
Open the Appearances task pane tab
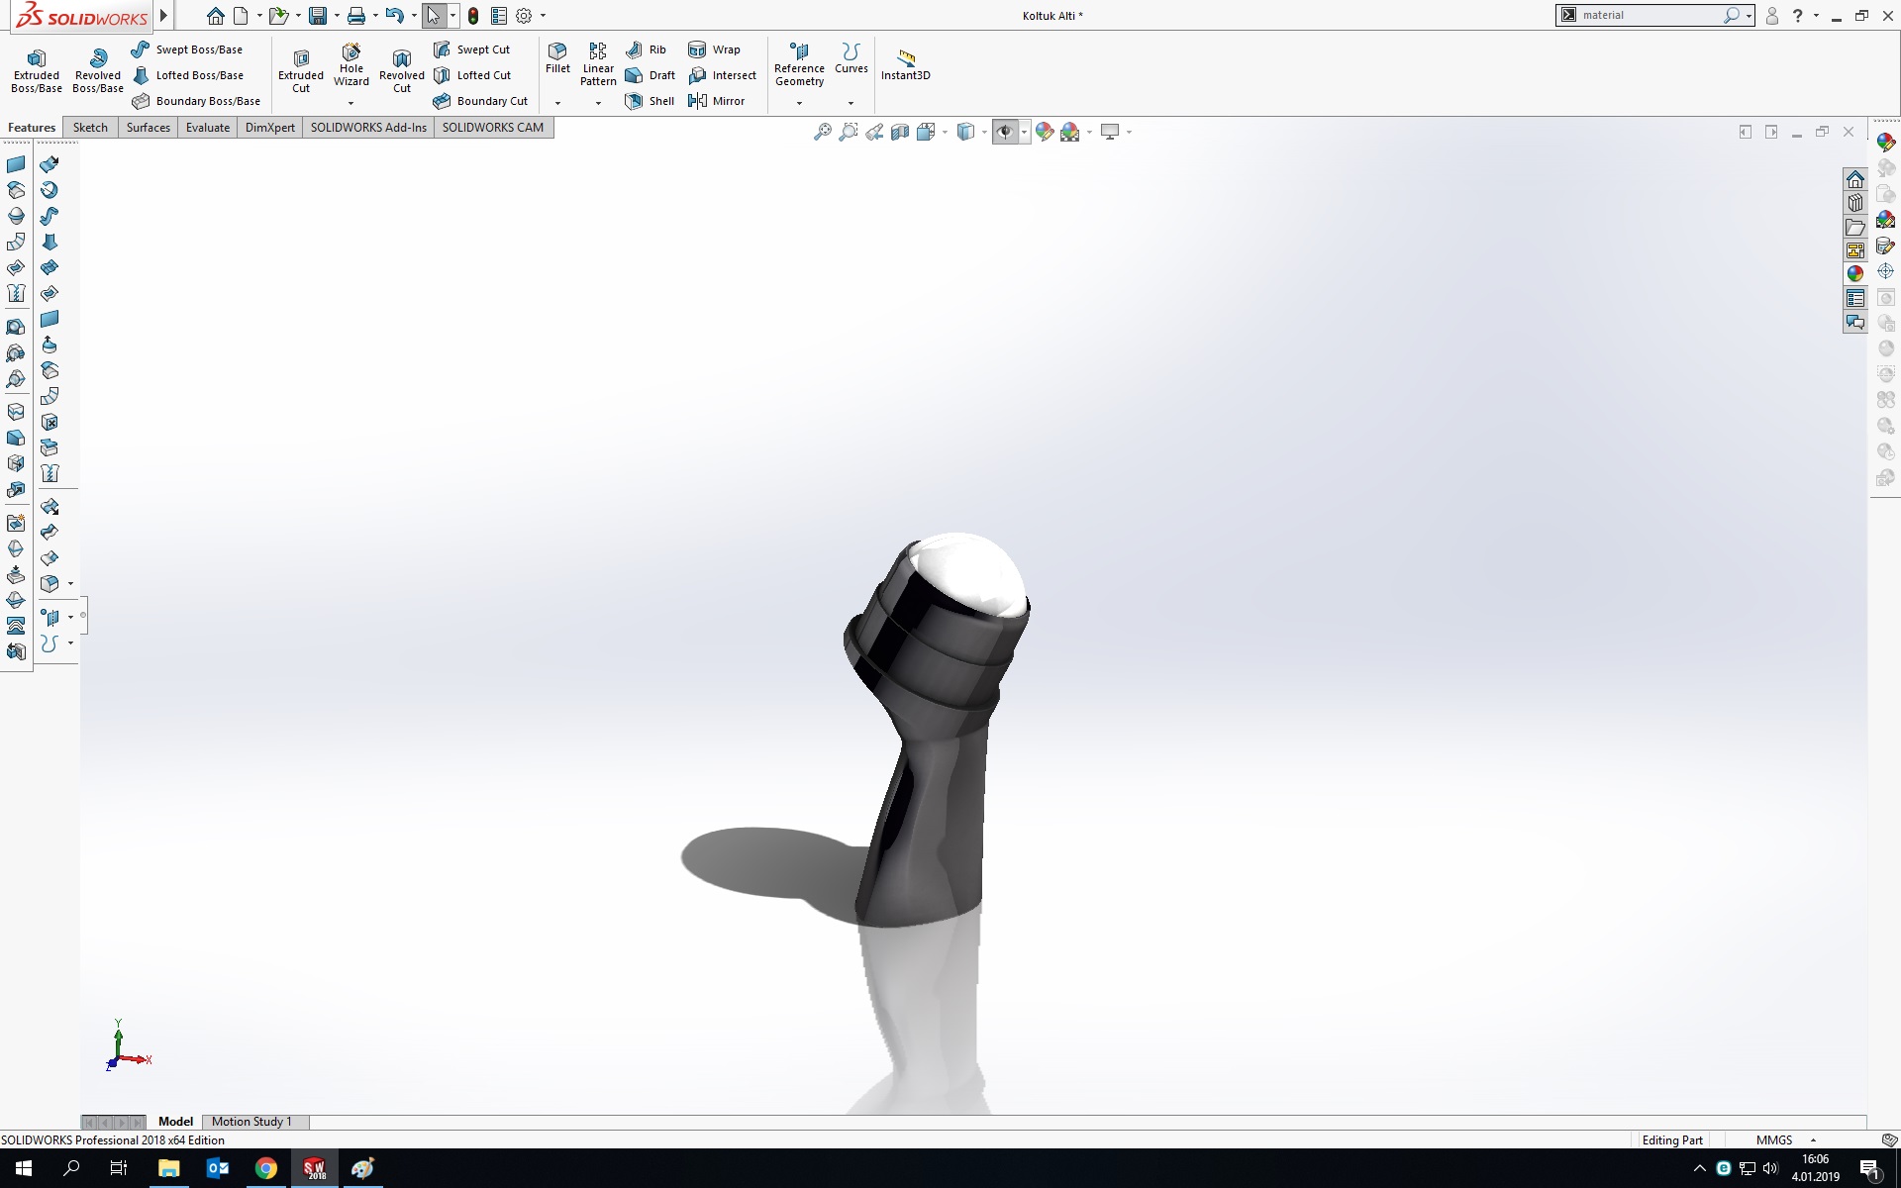pos(1854,274)
